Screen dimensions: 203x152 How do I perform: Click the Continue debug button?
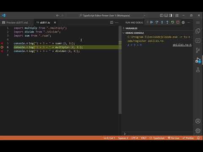pos(151,22)
